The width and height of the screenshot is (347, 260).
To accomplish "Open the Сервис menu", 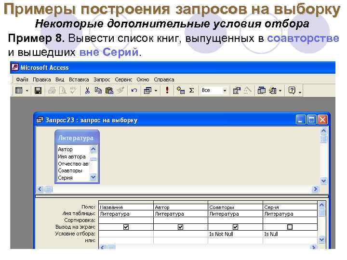I will click(123, 79).
